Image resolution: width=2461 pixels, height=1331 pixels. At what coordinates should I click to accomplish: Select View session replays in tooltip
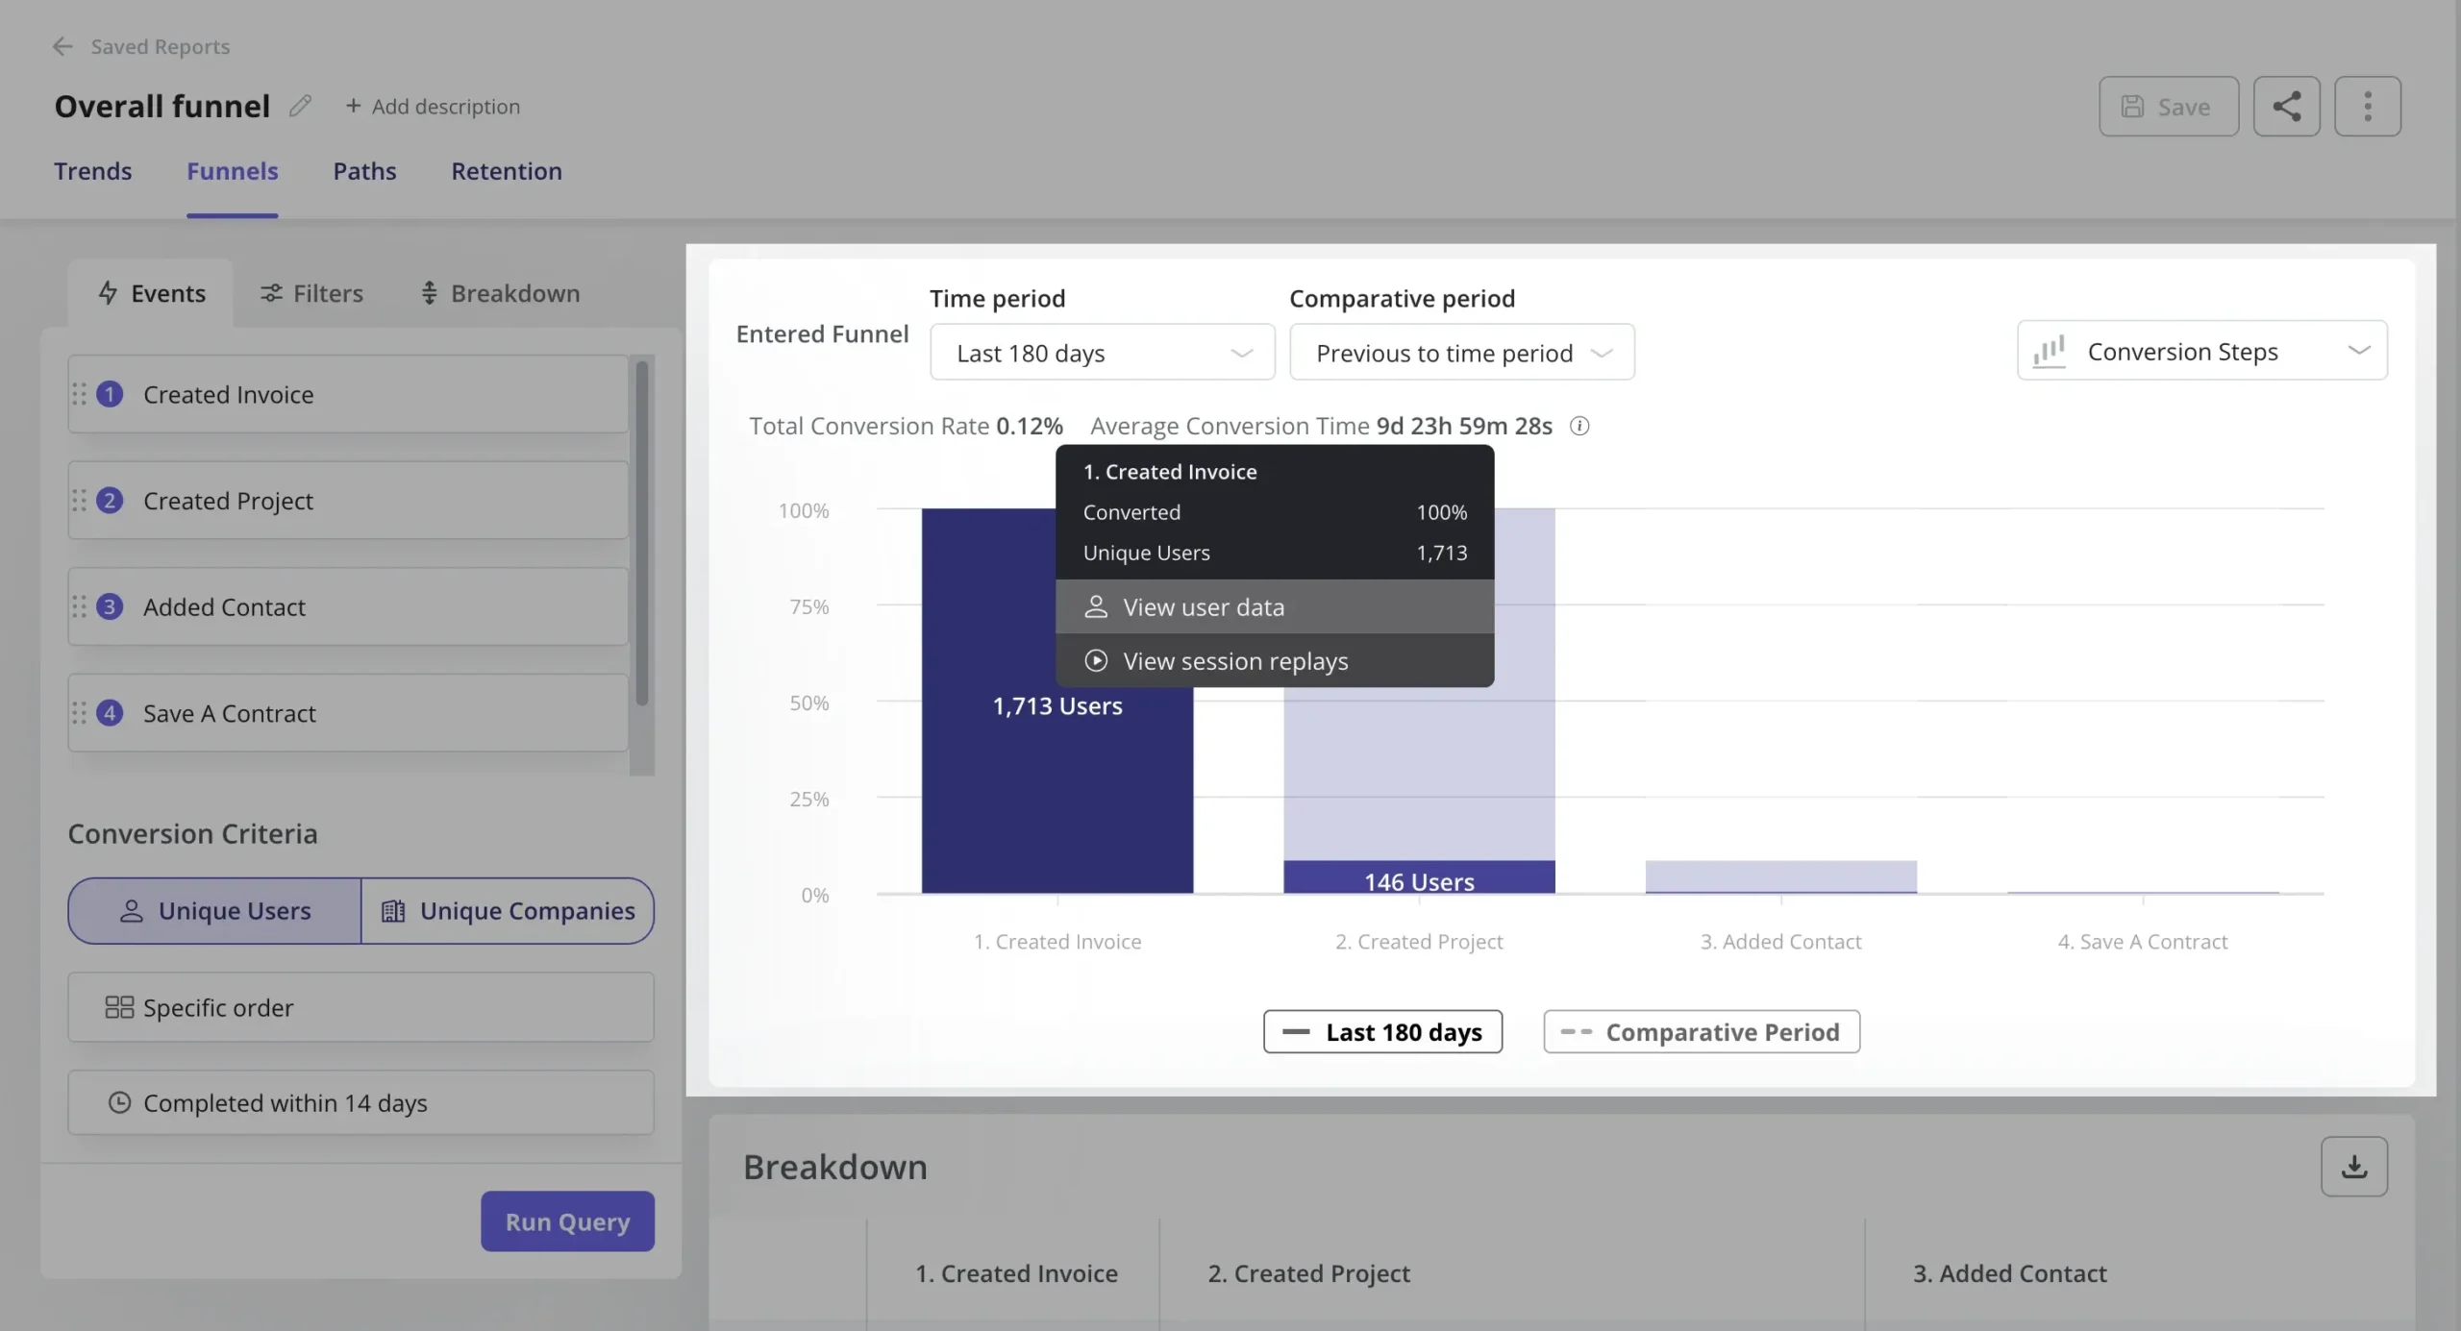tap(1235, 660)
